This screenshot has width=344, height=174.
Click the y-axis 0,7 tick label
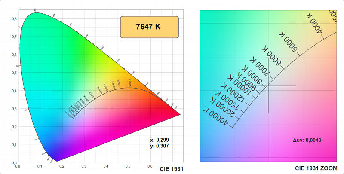[14, 37]
